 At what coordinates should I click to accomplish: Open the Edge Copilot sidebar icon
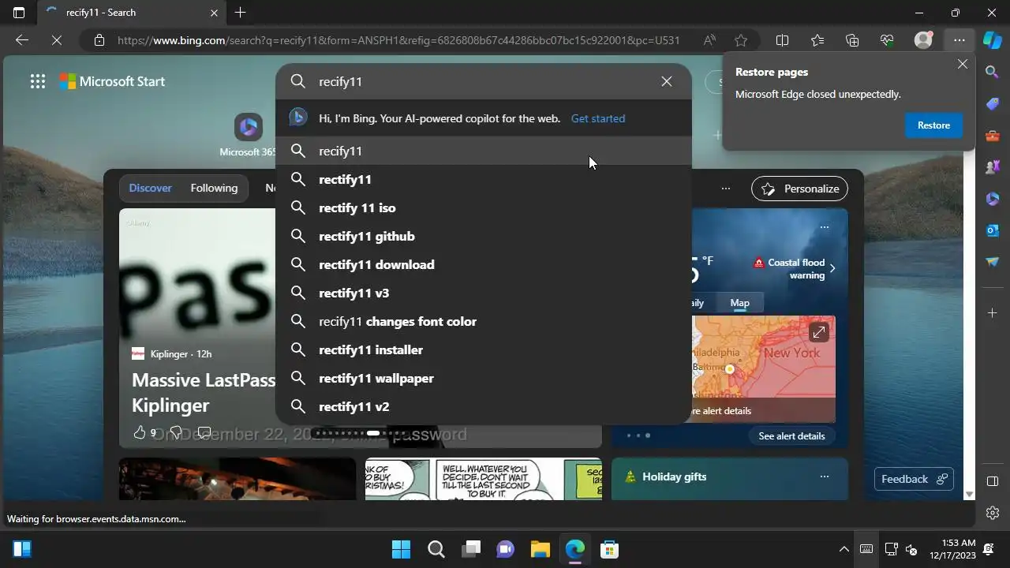992,40
